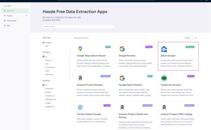
Task: Click E-Commerce tag on Amazon Offer Listings
Action: click(189, 105)
